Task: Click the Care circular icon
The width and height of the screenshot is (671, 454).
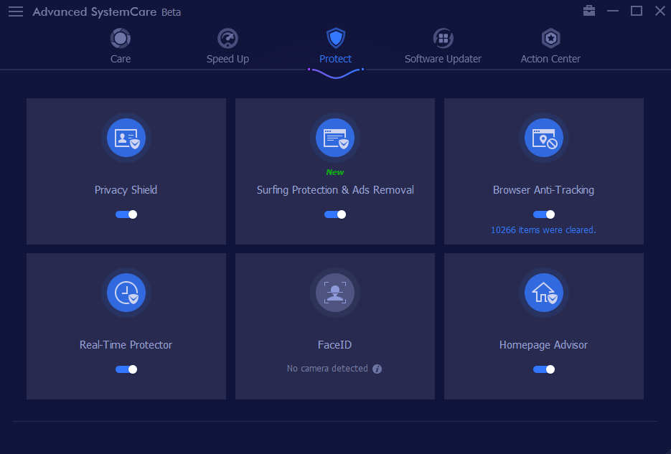Action: (x=121, y=39)
